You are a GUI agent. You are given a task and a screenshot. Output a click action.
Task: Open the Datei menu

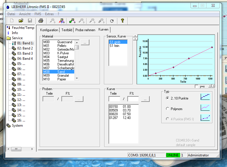click(x=11, y=14)
